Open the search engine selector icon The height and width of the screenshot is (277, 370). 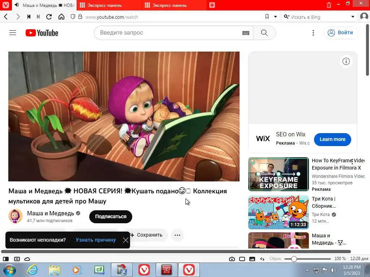(x=287, y=17)
